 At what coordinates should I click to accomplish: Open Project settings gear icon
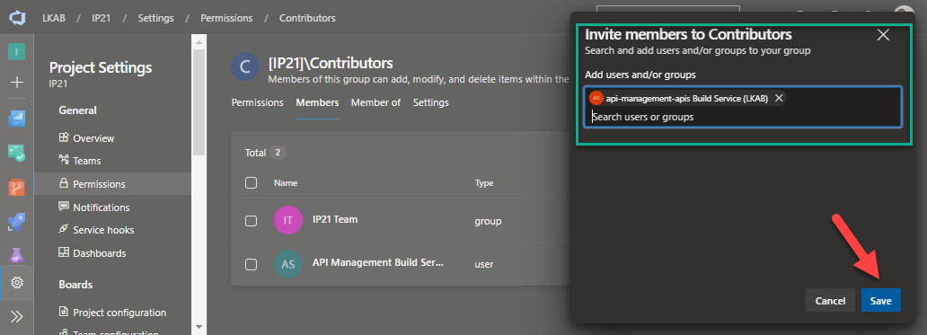tap(16, 282)
